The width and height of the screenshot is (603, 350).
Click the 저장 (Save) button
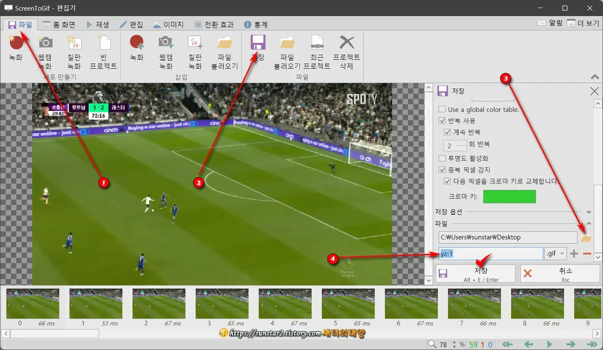475,273
